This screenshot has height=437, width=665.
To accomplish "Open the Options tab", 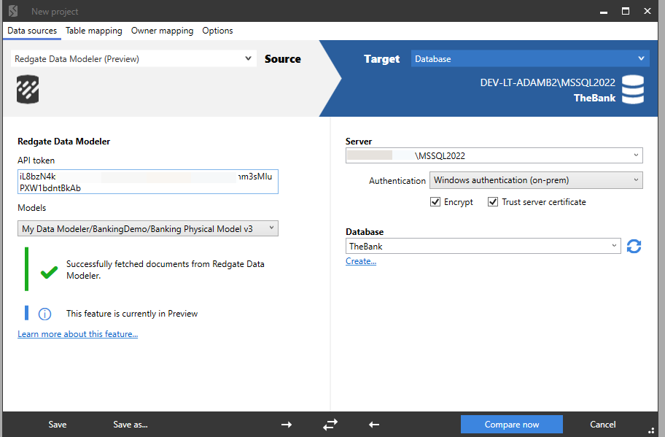I will 217,31.
